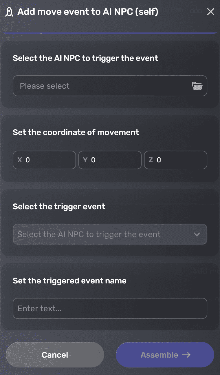Click the blocks icon near the top right

[196, 10]
